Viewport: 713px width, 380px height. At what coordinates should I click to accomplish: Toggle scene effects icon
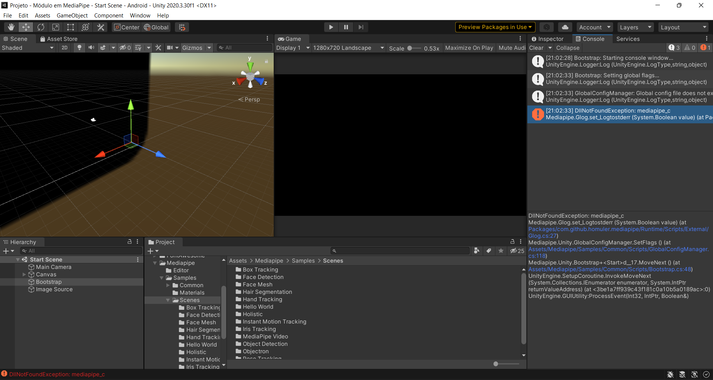click(x=103, y=48)
